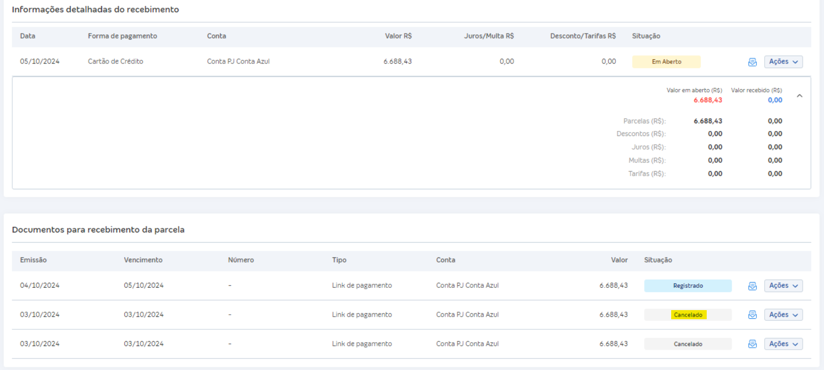The height and width of the screenshot is (370, 824).
Task: Click the Registrado status badge
Action: 687,286
